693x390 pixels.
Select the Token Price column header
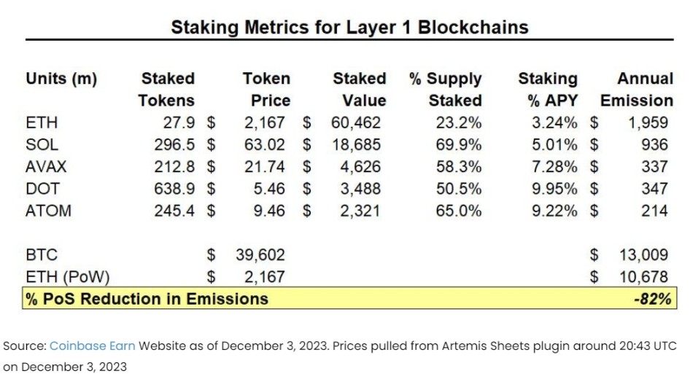click(x=266, y=90)
